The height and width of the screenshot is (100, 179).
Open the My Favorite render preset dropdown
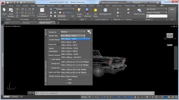[x=157, y=9]
